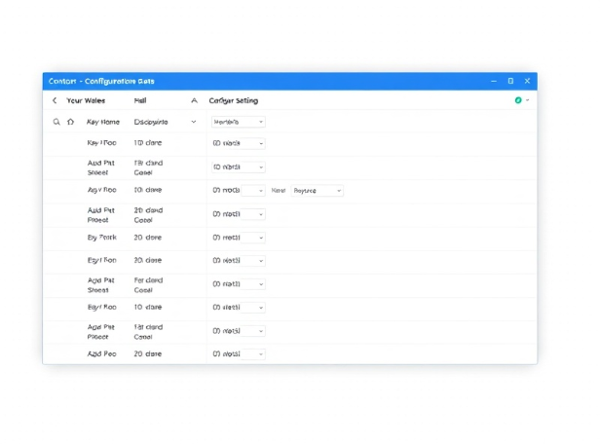600x444 pixels.
Task: Click the up-arrow sort icon in header
Action: [x=194, y=100]
